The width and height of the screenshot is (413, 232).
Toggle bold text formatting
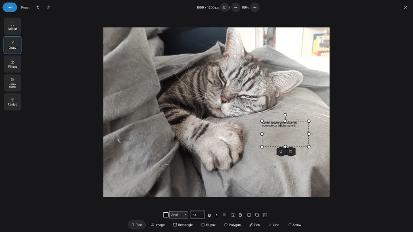pyautogui.click(x=209, y=215)
